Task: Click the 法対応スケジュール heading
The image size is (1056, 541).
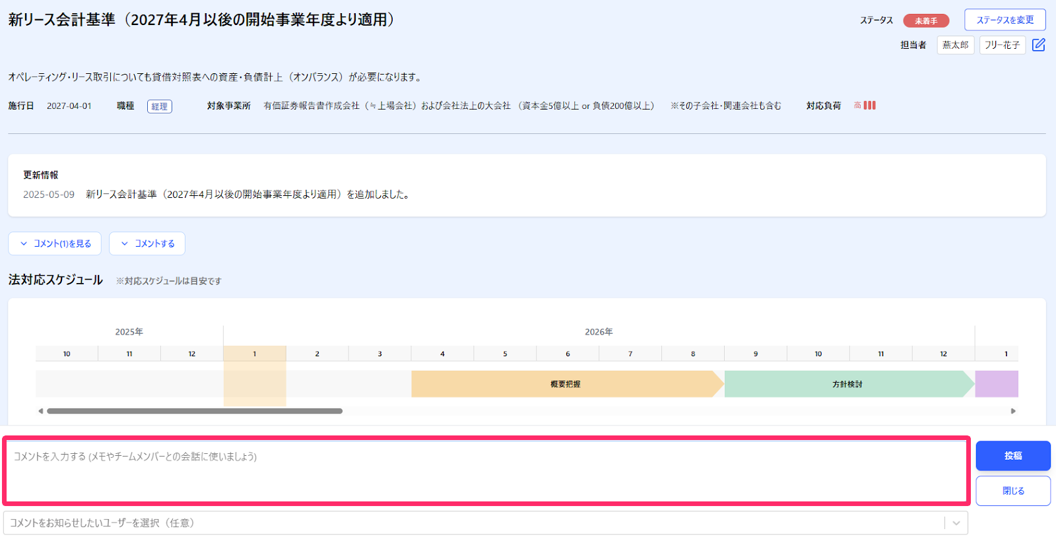Action: tap(55, 280)
